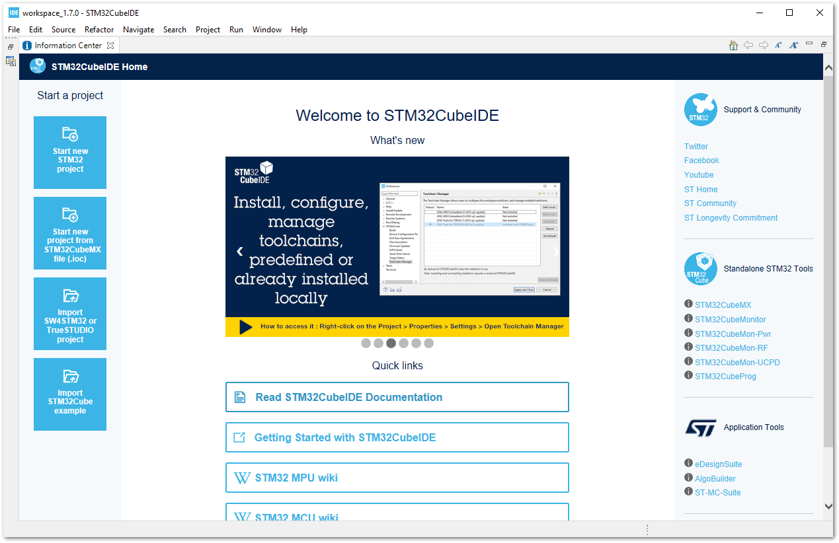Maximize the Information Center view panel

tap(824, 44)
